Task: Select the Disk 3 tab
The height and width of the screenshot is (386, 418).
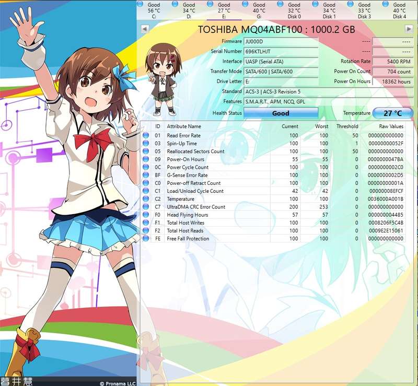Action: (x=364, y=10)
